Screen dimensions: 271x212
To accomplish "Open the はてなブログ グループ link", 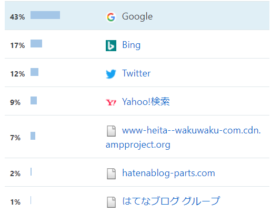I will (x=171, y=201).
